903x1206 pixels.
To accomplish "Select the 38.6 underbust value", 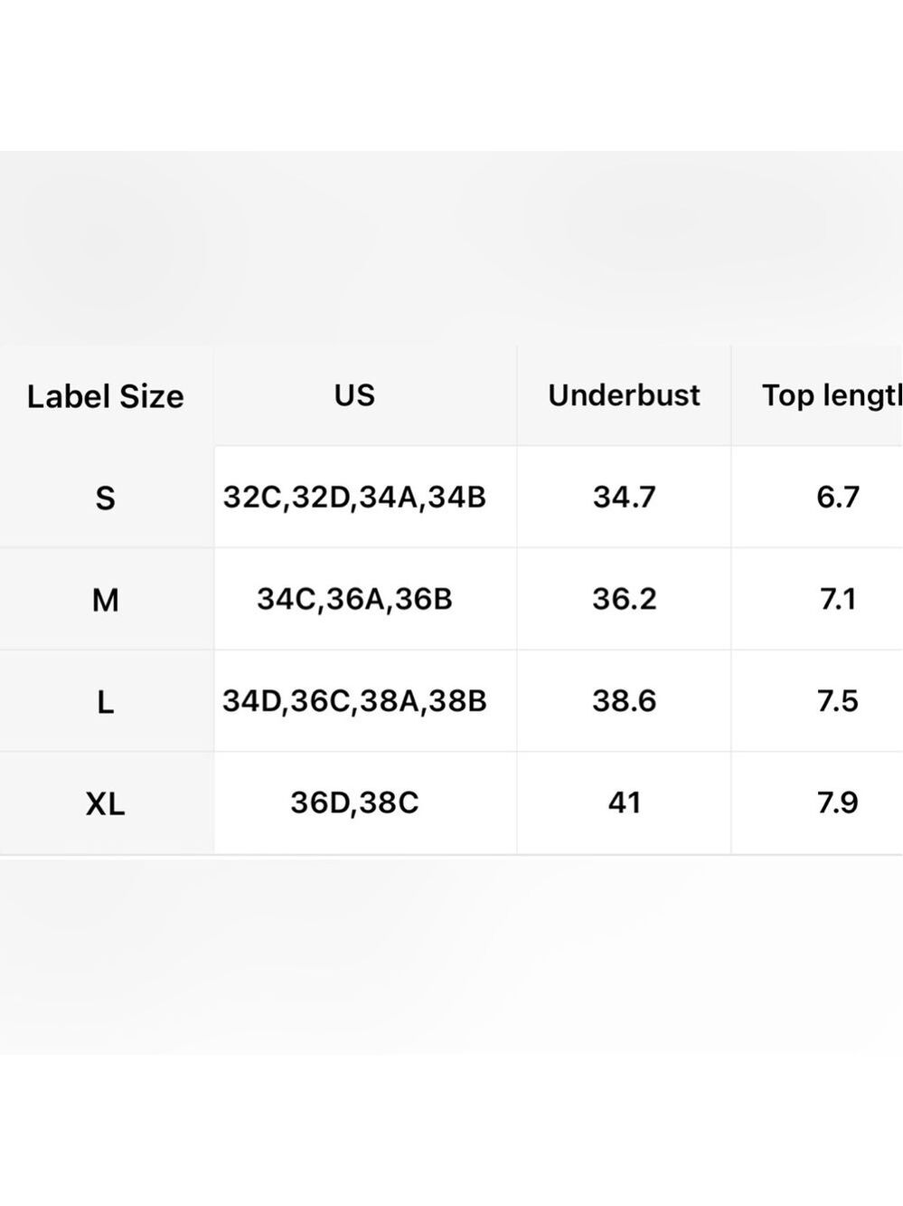I will coord(625,701).
